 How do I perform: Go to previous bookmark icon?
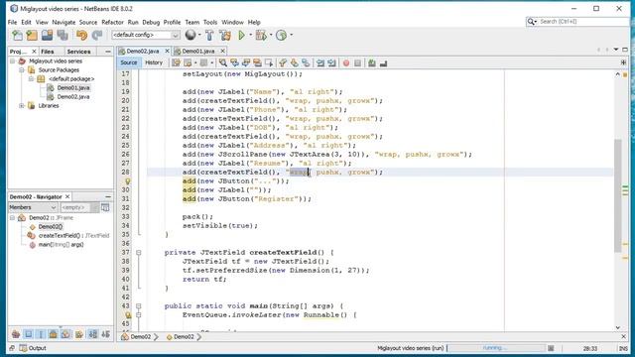[283, 62]
